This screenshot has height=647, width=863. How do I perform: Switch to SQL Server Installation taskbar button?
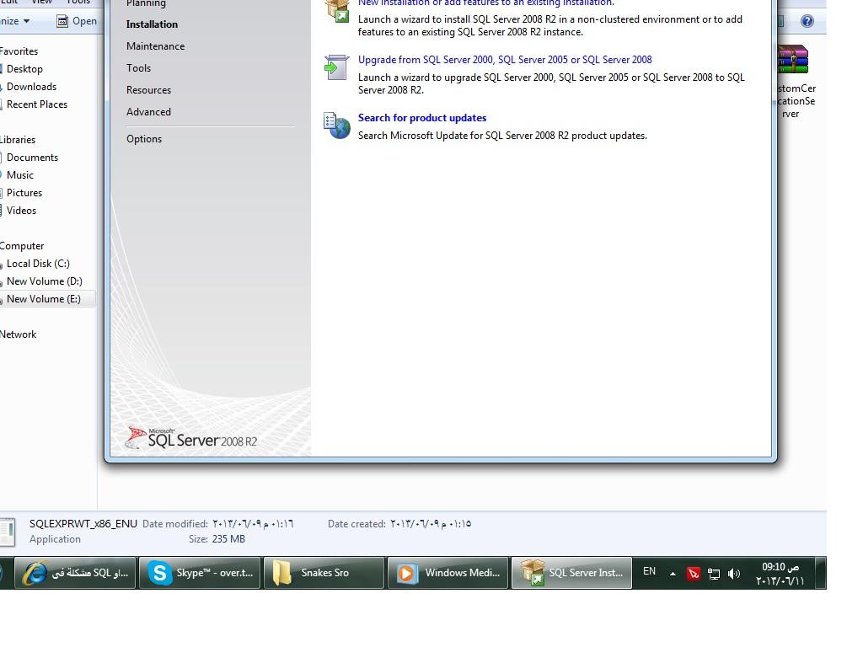[x=572, y=573]
